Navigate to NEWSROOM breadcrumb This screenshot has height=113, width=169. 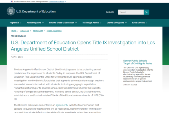point(38,31)
